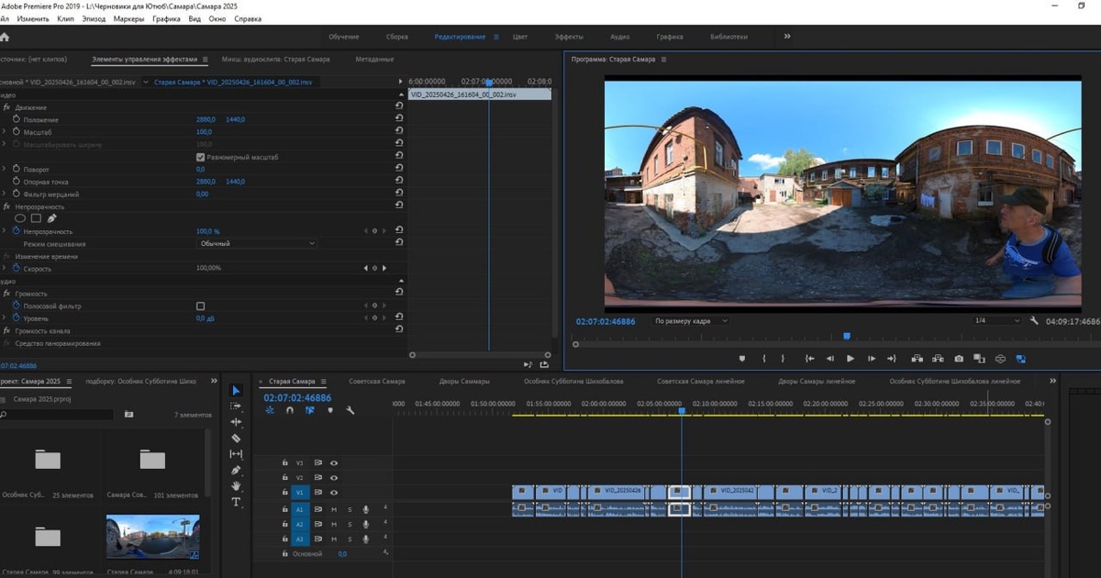The width and height of the screenshot is (1101, 578).
Task: Open timeline display settings wrench
Action: click(x=350, y=410)
